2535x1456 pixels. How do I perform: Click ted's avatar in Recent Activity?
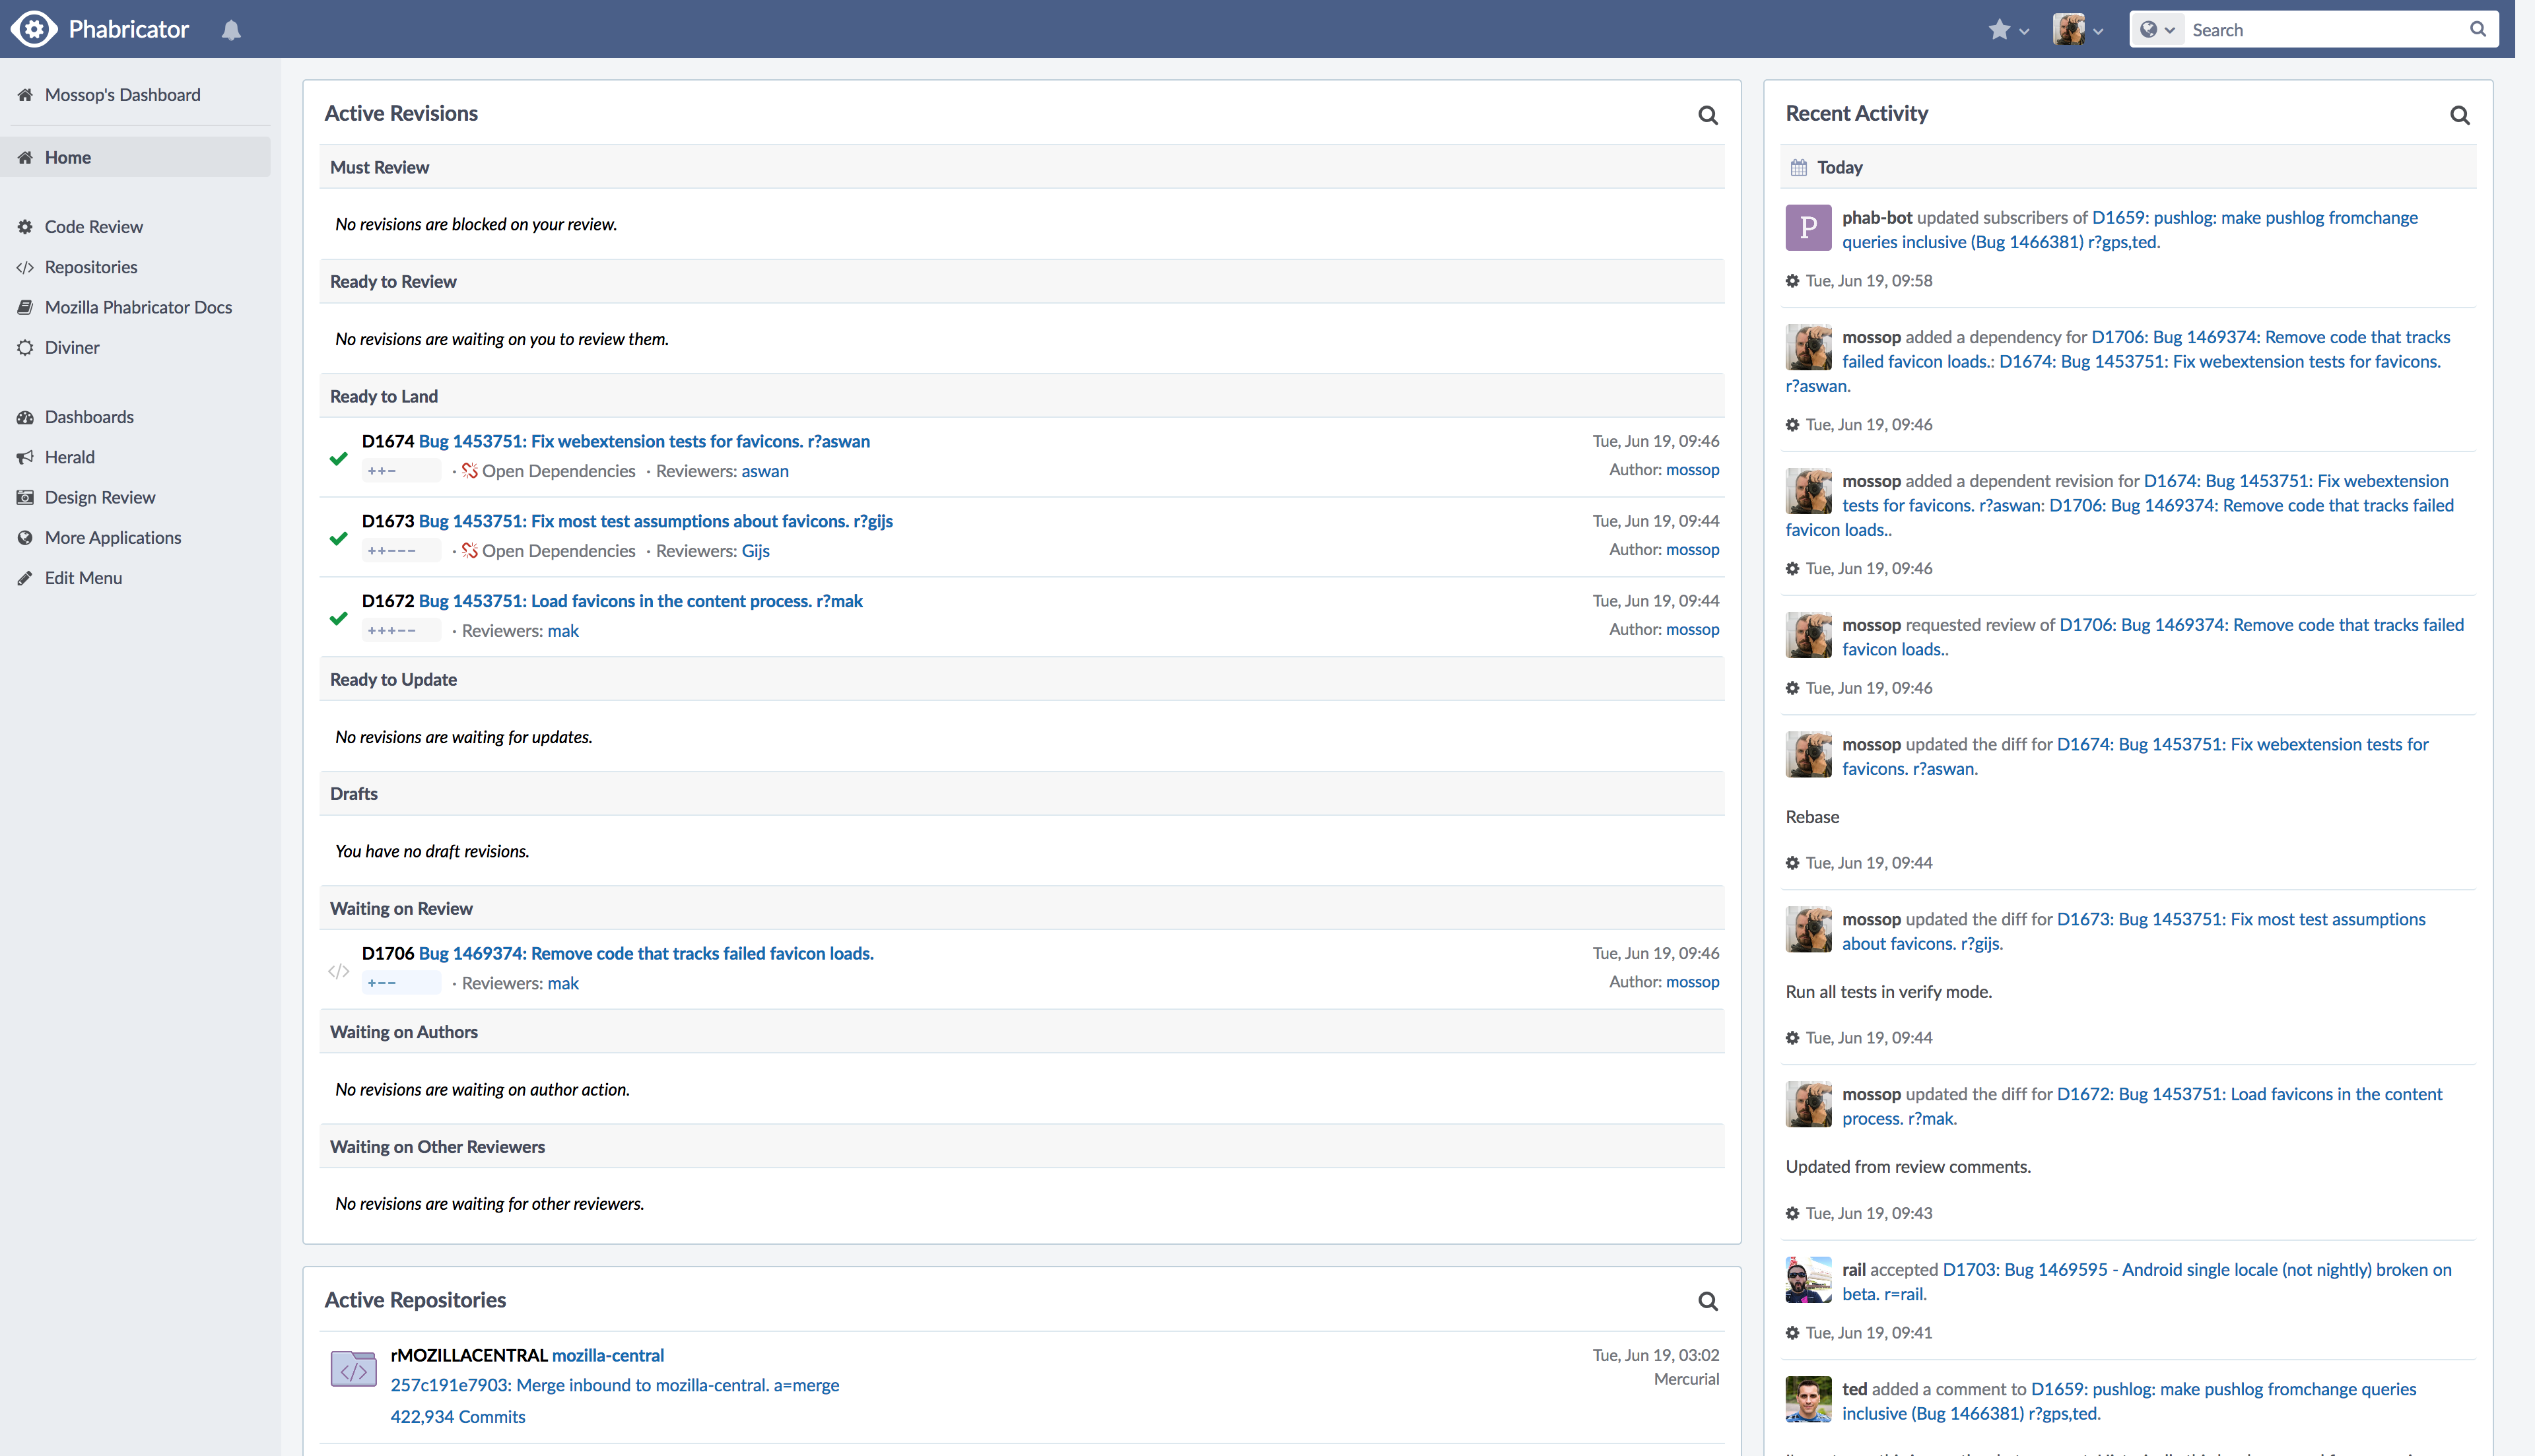pyautogui.click(x=1808, y=1399)
